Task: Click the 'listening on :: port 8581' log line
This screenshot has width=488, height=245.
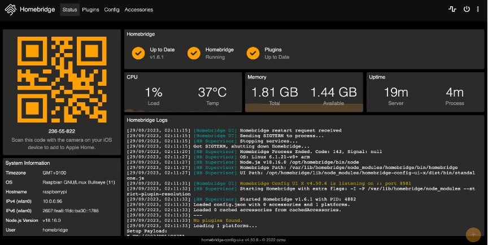Action: coord(269,183)
